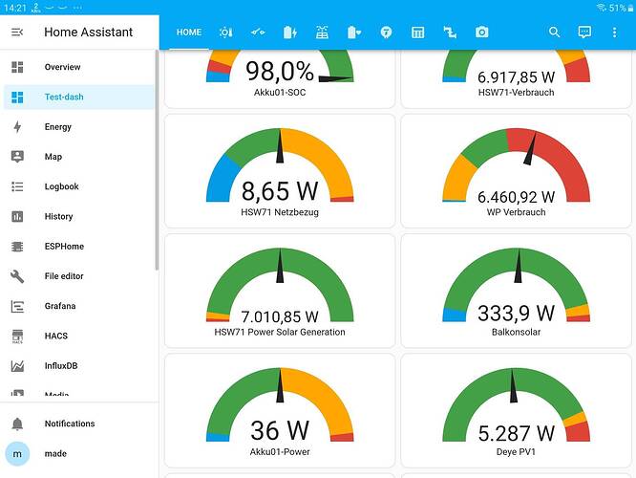Click the Map person icon
636x478 pixels.
point(17,157)
